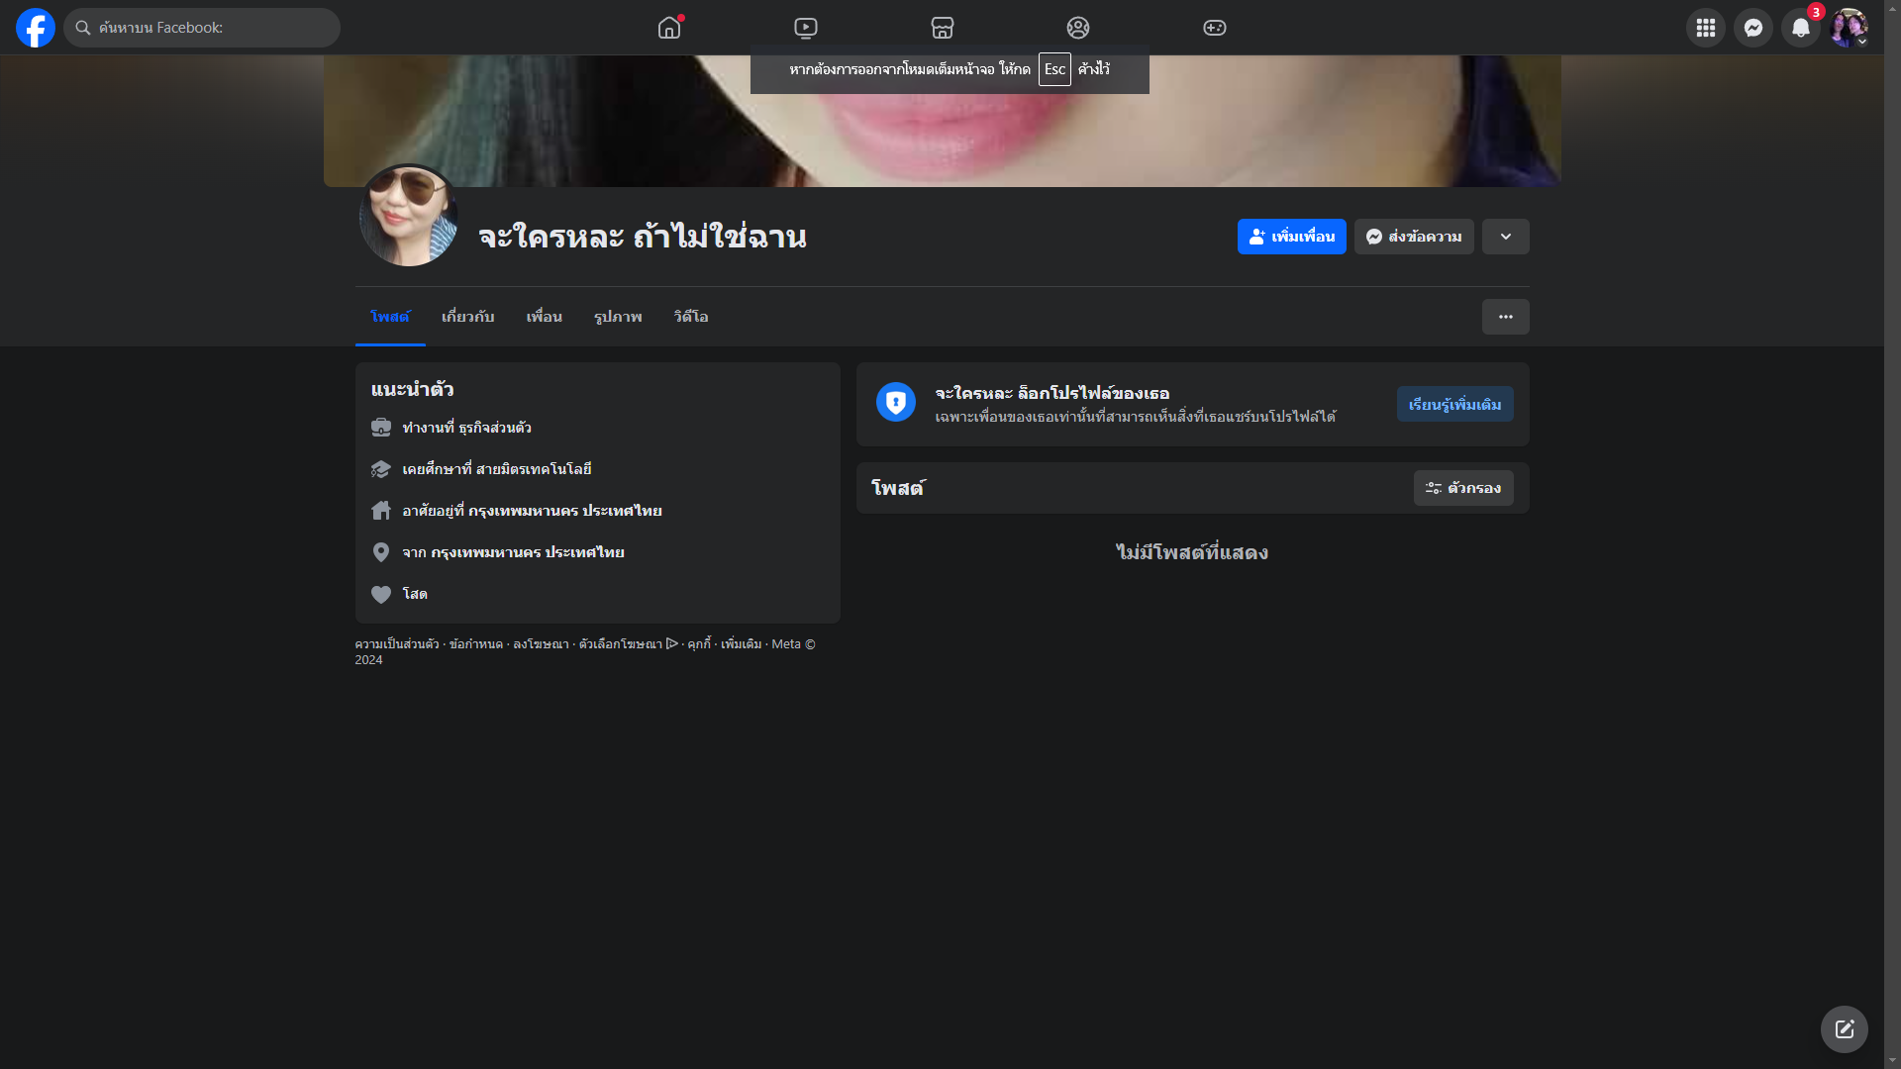
Task: Open the Watch video icon
Action: [806, 28]
